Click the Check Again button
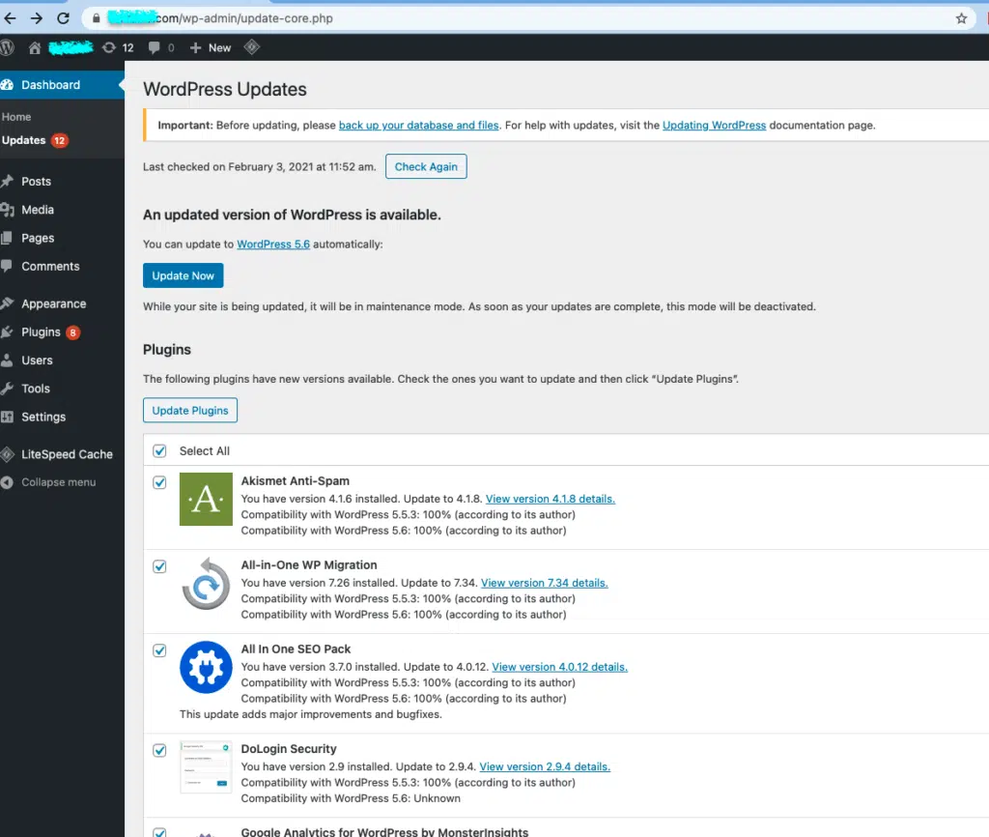 426,166
